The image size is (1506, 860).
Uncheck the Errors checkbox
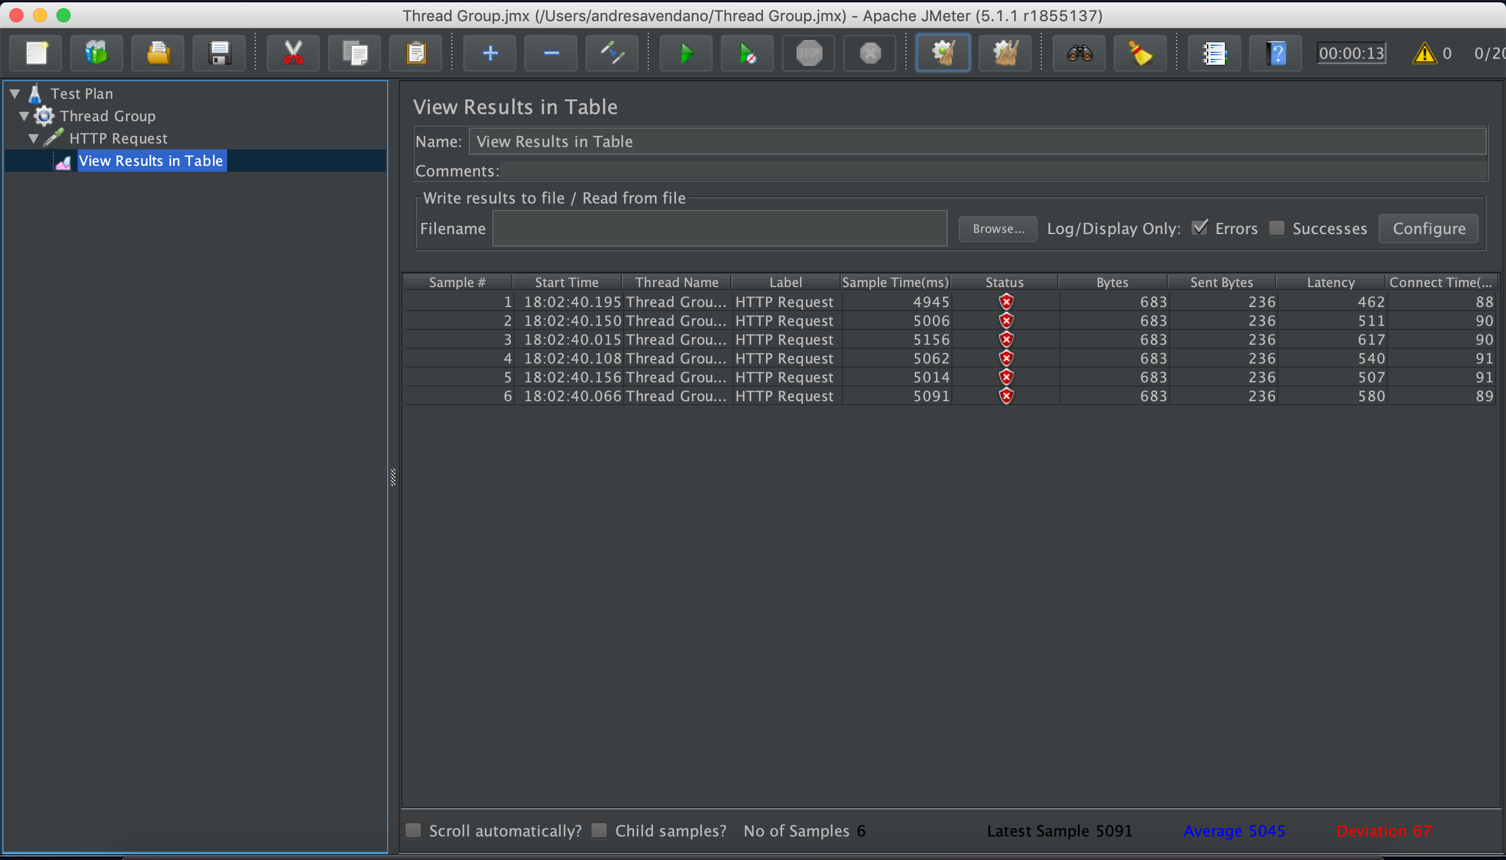1200,228
